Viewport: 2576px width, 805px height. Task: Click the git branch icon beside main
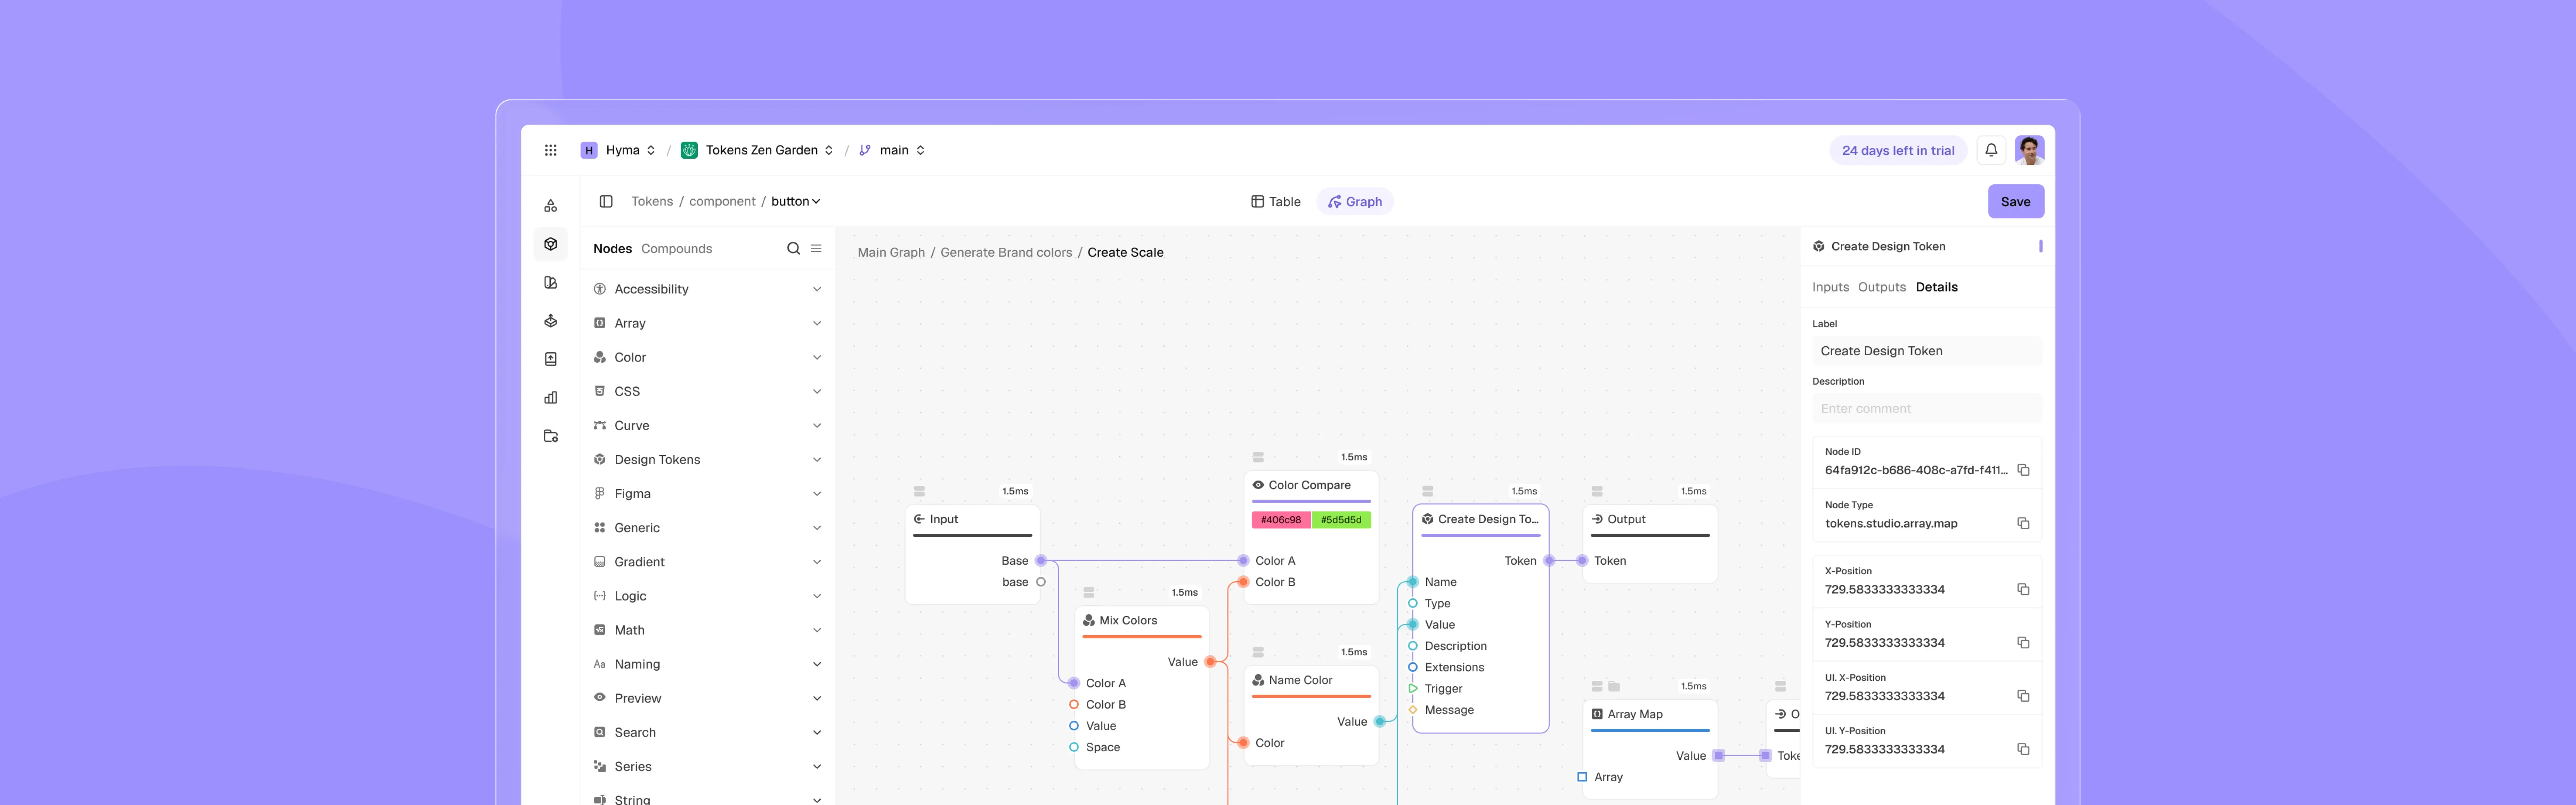coord(865,150)
